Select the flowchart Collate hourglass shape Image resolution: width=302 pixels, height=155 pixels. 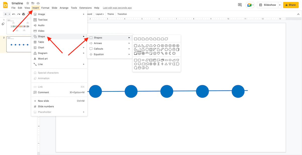tap(159, 64)
